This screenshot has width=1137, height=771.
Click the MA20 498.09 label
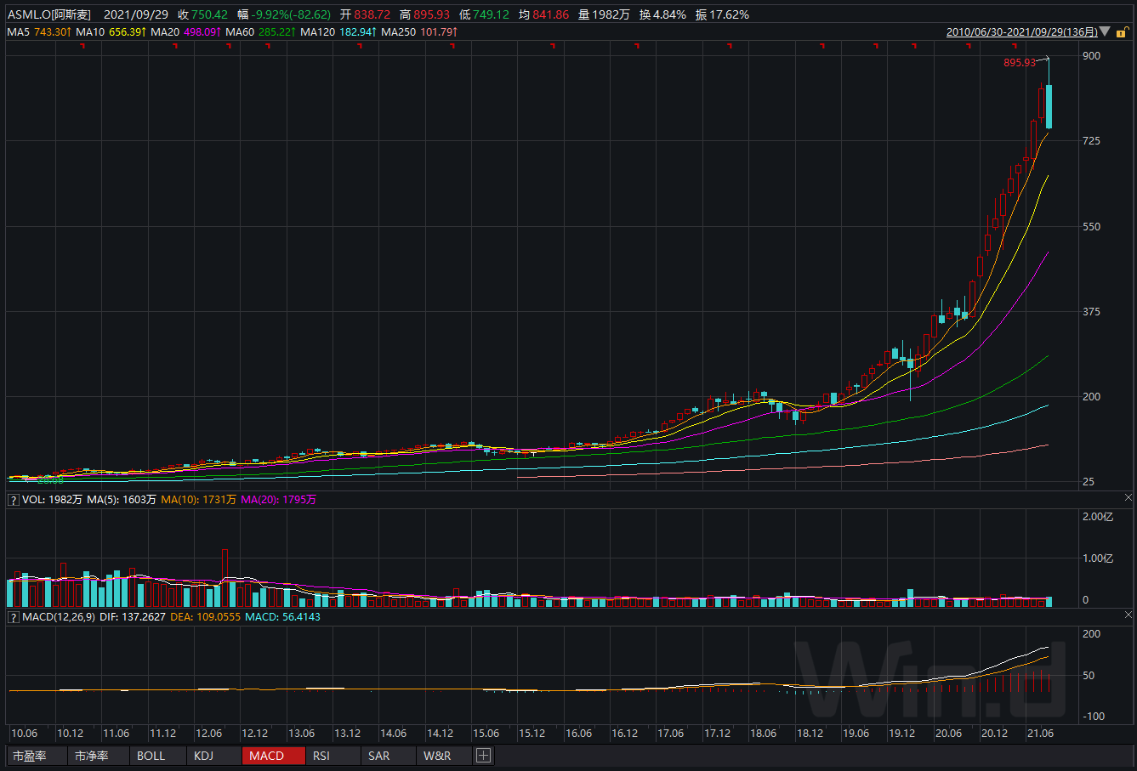[x=186, y=31]
